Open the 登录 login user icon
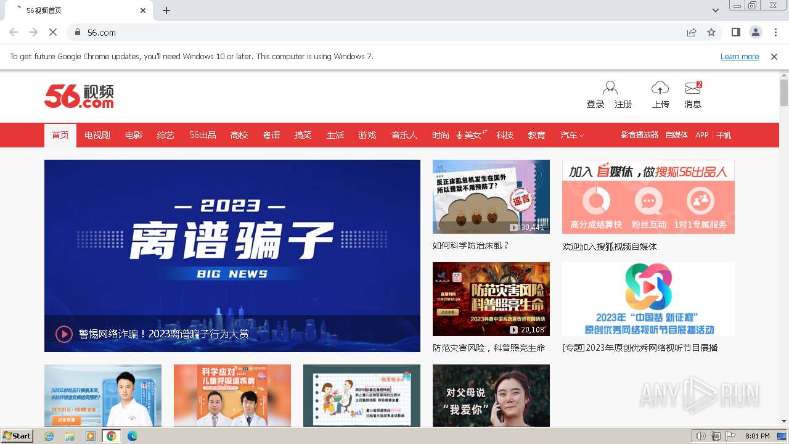Screen dimensions: 789x444 point(610,88)
